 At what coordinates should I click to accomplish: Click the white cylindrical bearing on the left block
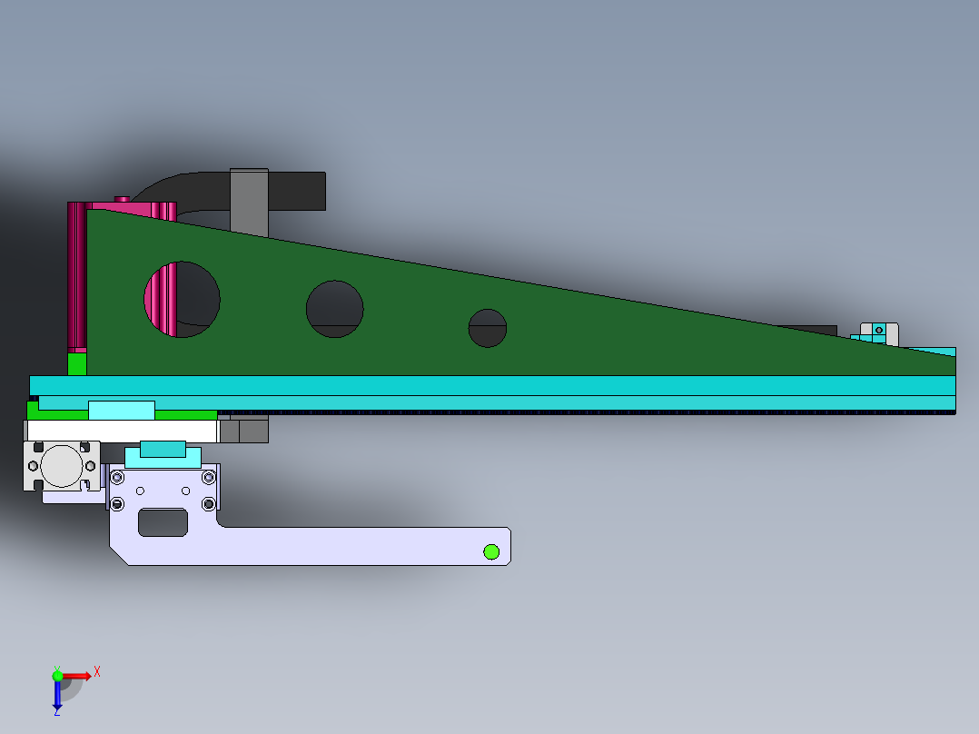60,464
